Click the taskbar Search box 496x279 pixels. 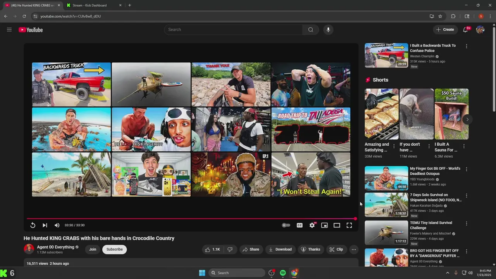pos(237,273)
